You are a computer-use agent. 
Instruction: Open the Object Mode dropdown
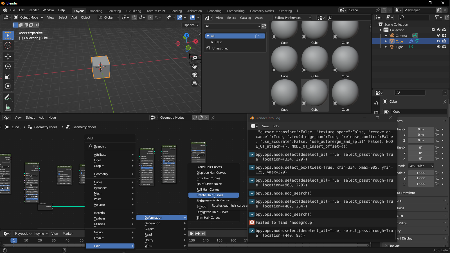click(x=29, y=17)
